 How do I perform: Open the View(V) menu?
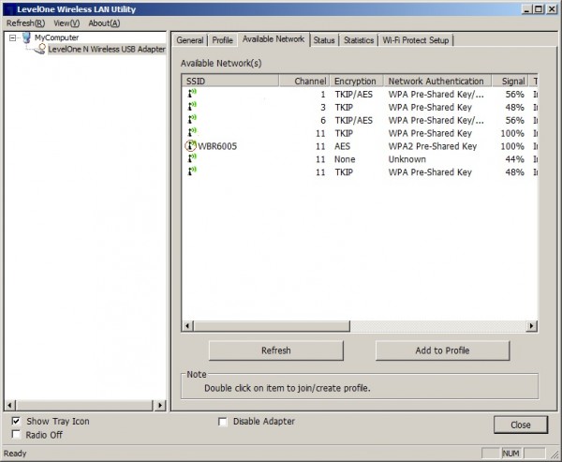point(67,23)
